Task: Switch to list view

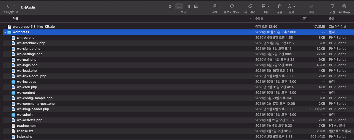Action: pos(179,6)
